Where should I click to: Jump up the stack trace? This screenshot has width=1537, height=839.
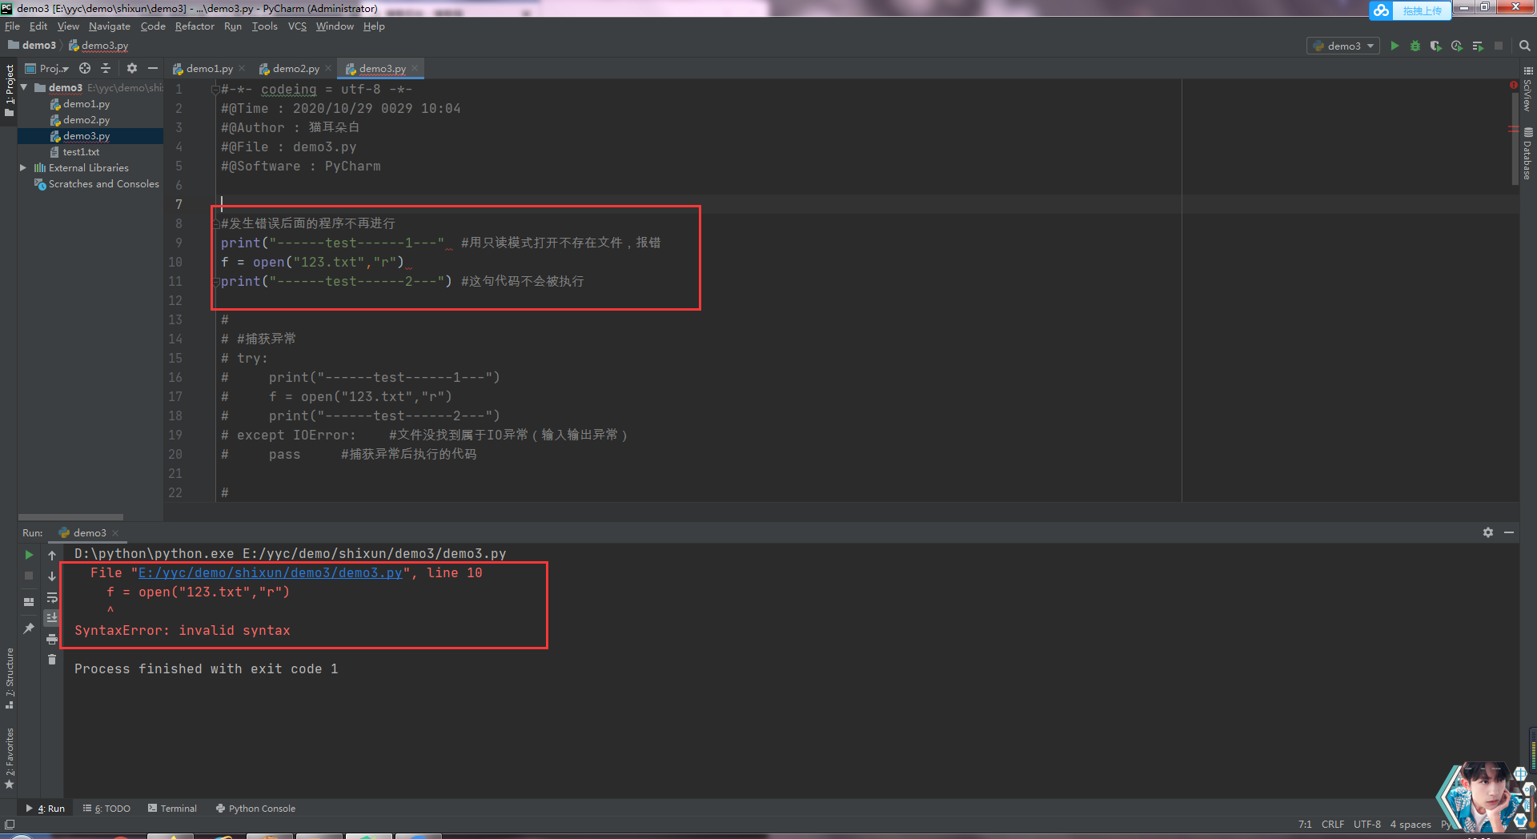[52, 555]
